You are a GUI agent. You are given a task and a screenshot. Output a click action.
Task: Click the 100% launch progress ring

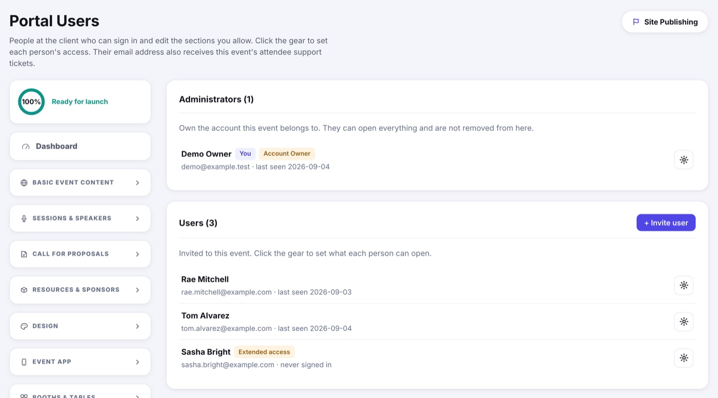31,102
